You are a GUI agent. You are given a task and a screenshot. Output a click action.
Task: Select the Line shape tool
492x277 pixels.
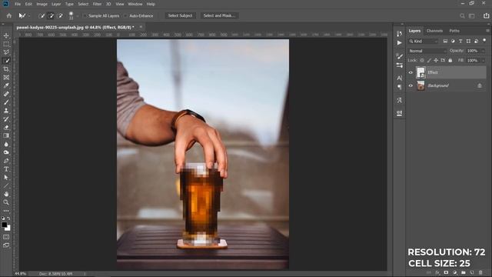coord(6,185)
